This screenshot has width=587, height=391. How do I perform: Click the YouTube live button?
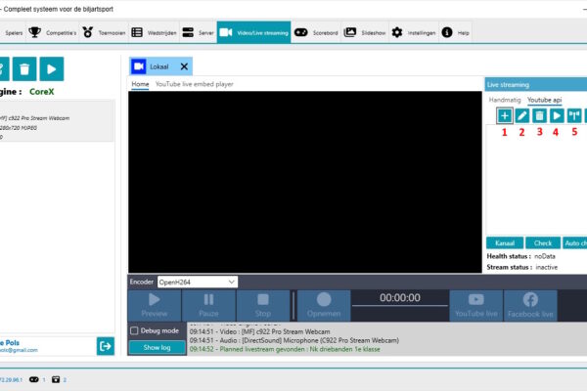point(476,305)
